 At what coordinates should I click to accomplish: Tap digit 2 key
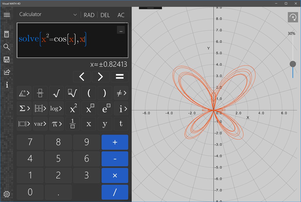tap(58, 175)
